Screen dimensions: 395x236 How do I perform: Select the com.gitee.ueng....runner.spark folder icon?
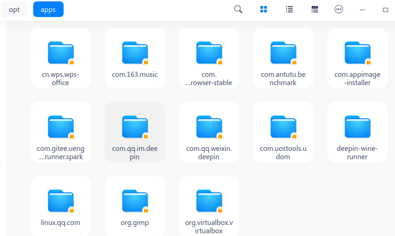pos(61,127)
